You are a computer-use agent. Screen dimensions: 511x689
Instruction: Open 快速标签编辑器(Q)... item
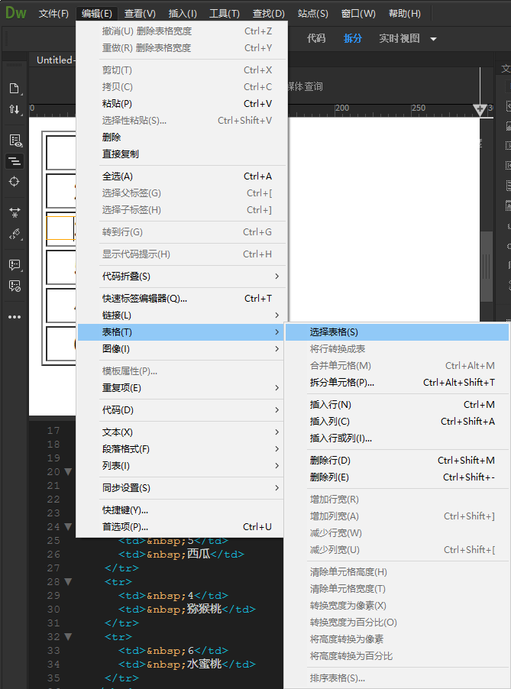[x=182, y=299]
